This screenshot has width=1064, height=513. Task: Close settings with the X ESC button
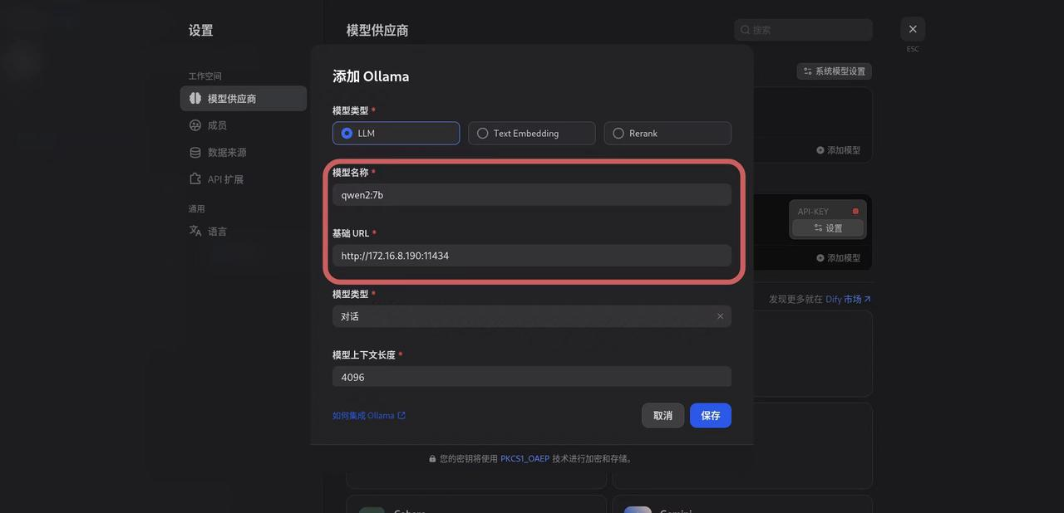coord(913,29)
